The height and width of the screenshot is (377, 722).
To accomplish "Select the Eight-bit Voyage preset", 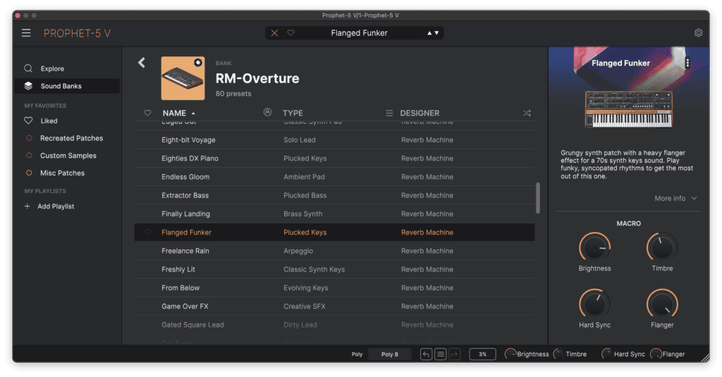I will [334, 140].
